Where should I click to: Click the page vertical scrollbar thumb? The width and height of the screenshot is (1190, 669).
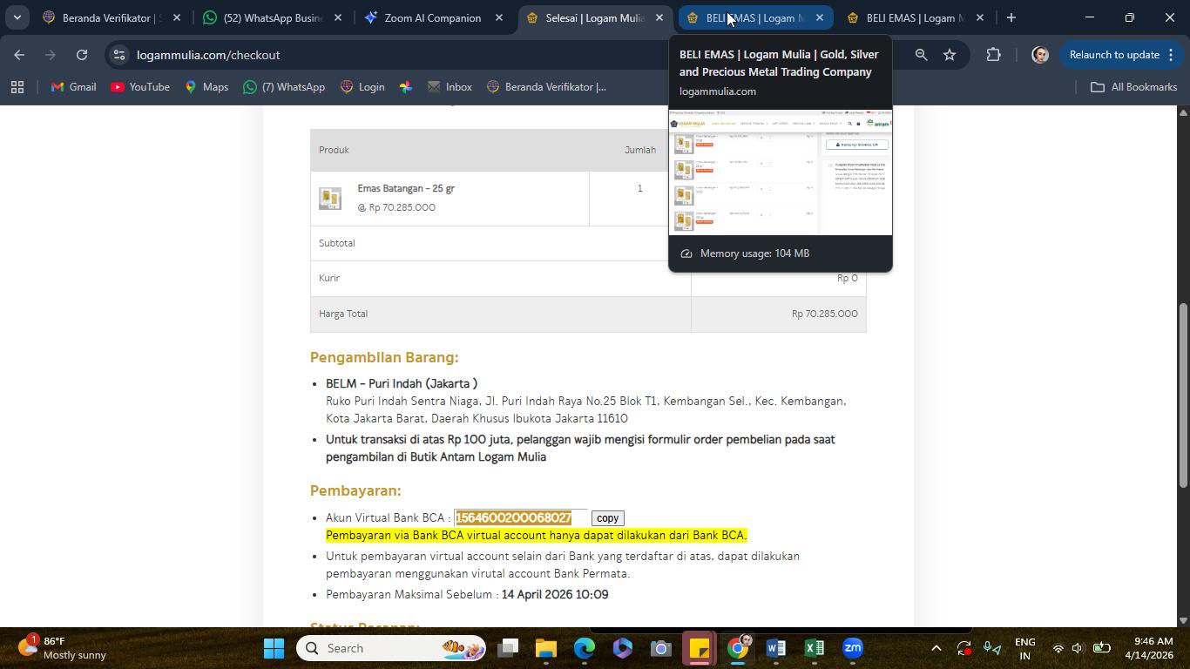pyautogui.click(x=1183, y=395)
